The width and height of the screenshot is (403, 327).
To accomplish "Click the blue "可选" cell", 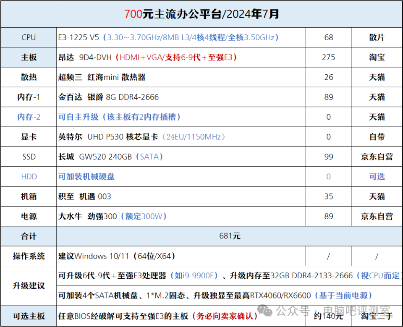I will click(377, 177).
